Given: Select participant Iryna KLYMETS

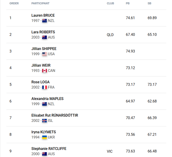Looking at the screenshot, I should (x=44, y=132).
